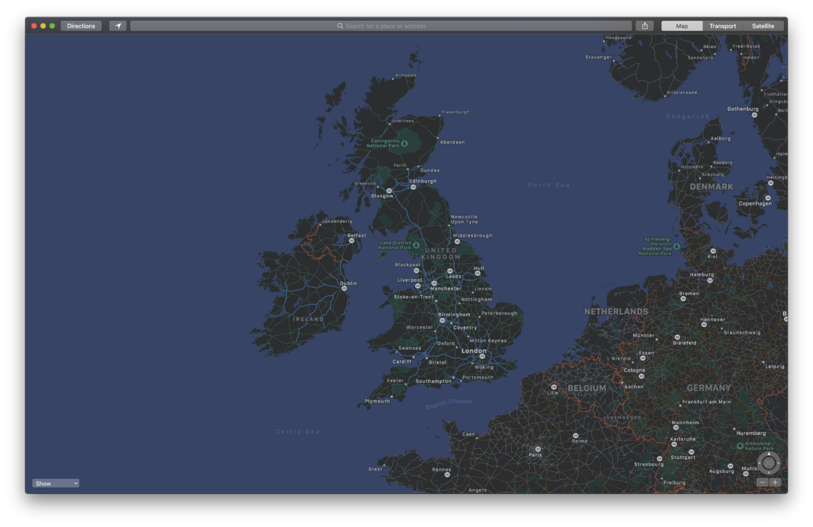Select the Paris city label

point(536,455)
